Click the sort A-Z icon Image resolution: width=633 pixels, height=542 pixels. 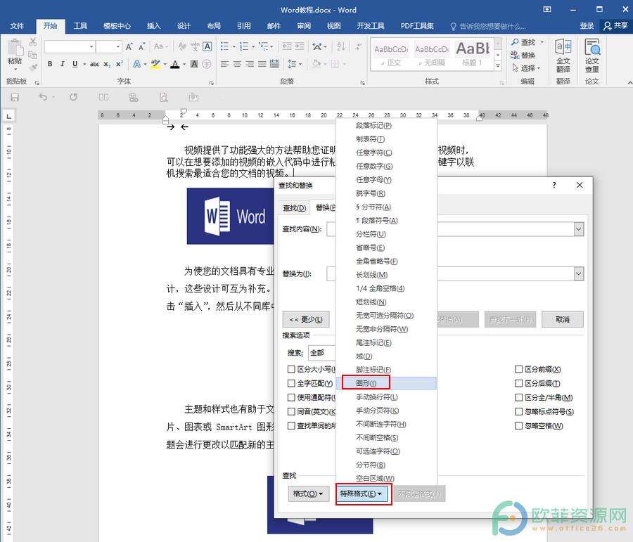(341, 46)
